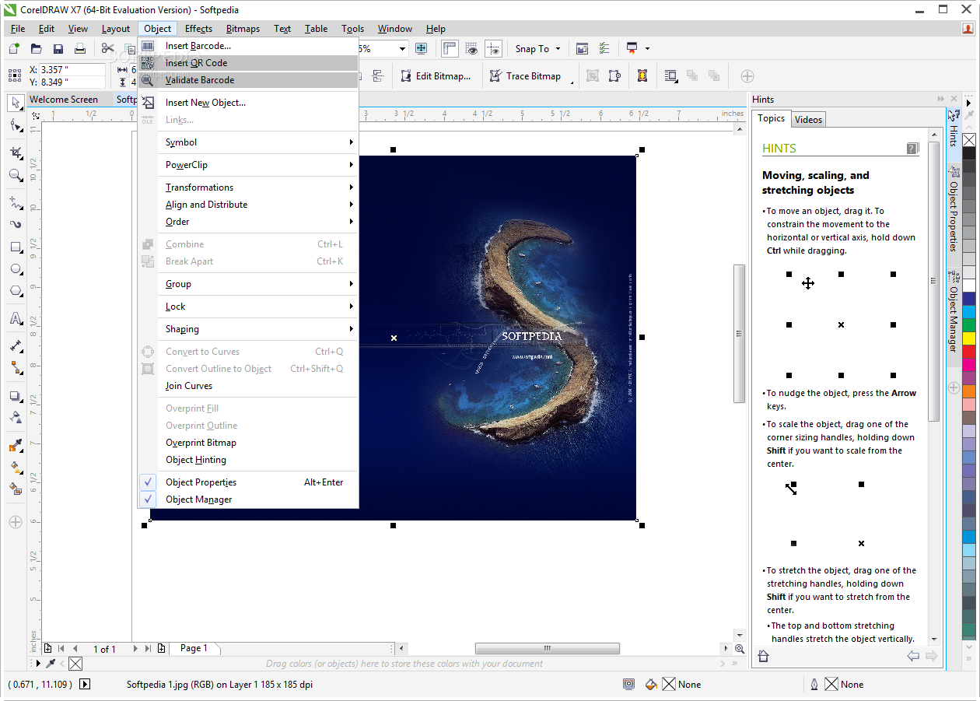Choose Validate Barcode menu entry
The height and width of the screenshot is (701, 980).
coord(248,80)
